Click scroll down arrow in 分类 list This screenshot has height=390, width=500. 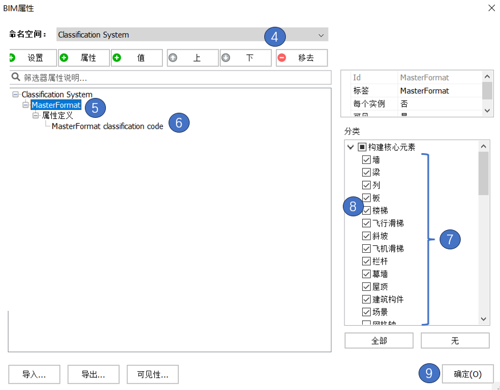tap(483, 319)
